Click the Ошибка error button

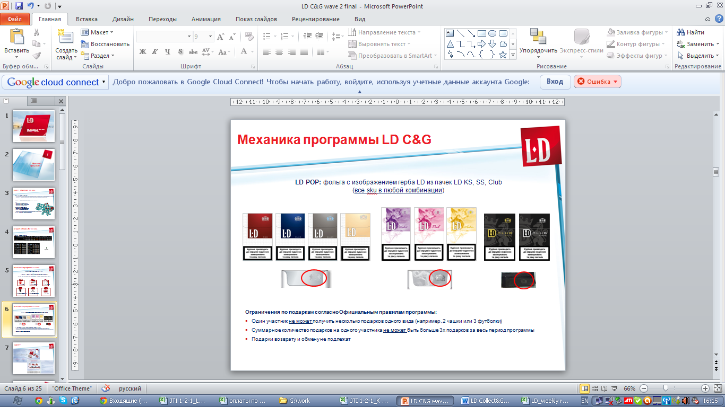(x=598, y=82)
